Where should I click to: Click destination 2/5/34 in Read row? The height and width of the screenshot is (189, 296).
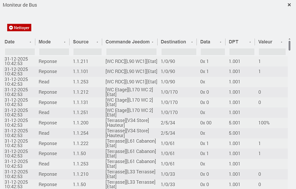coord(168,133)
